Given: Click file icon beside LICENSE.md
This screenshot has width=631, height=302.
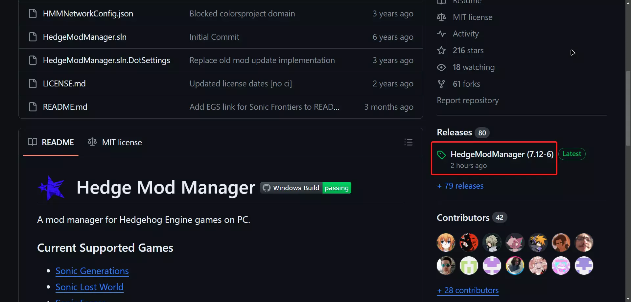Looking at the screenshot, I should click(33, 83).
